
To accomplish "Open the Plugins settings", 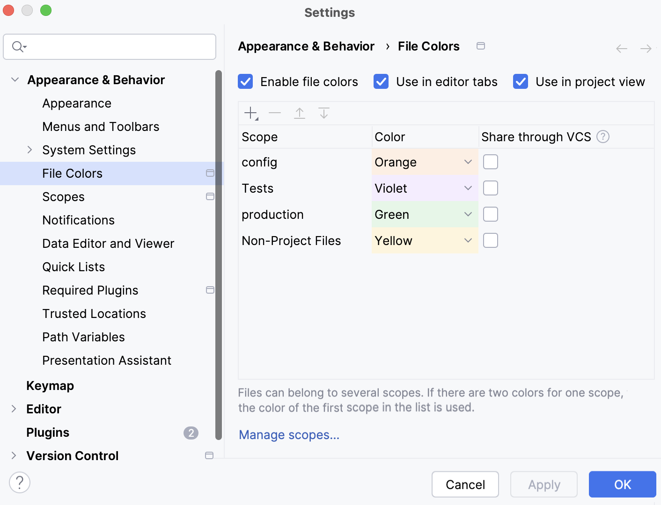I will 48,433.
